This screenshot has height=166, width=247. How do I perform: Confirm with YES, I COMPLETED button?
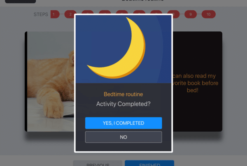pyautogui.click(x=123, y=123)
